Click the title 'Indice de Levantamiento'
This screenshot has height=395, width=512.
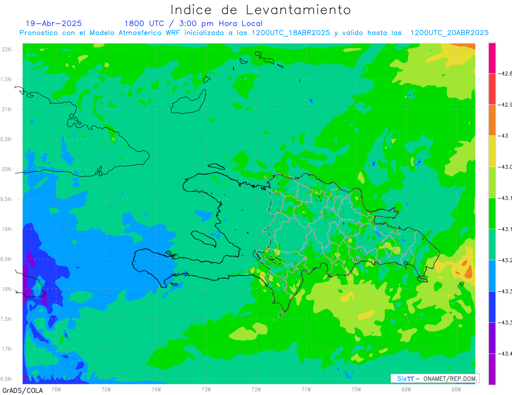point(261,10)
